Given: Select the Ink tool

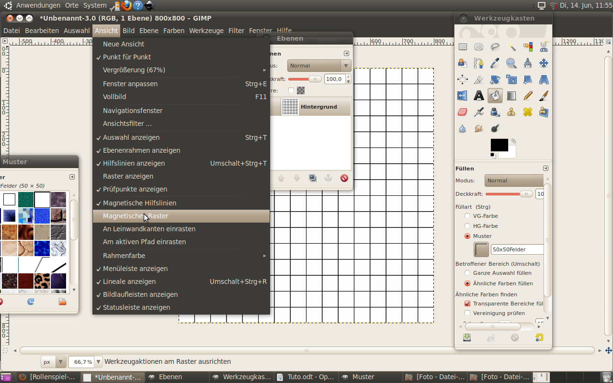Looking at the screenshot, I should (x=495, y=112).
